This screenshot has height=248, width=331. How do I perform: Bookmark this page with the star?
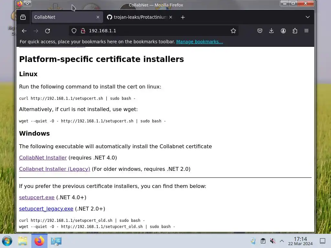[x=233, y=31]
